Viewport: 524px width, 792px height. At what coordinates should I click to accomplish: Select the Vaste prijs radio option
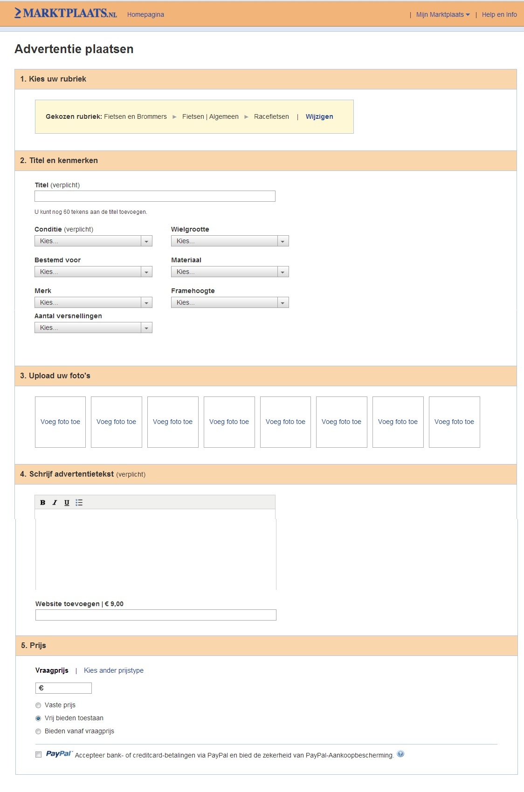[x=38, y=705]
